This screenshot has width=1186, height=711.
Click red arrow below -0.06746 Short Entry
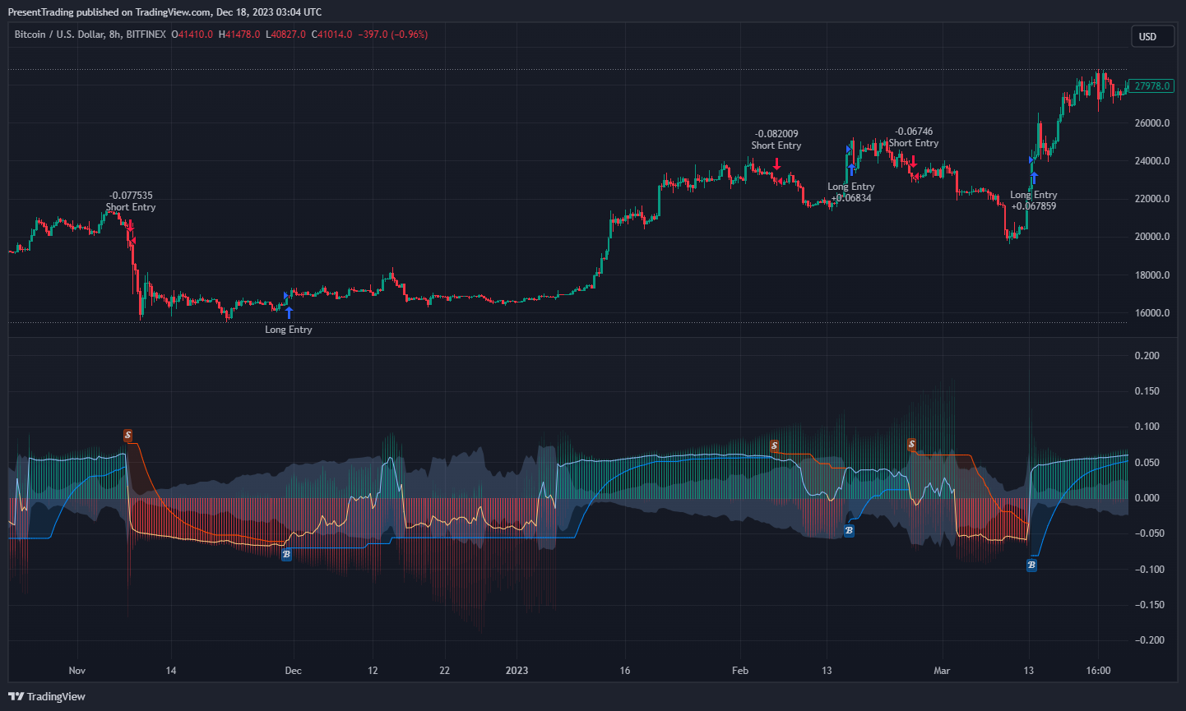pos(913,162)
